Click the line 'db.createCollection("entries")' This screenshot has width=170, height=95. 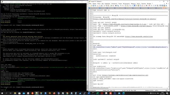pyautogui.click(x=107, y=70)
